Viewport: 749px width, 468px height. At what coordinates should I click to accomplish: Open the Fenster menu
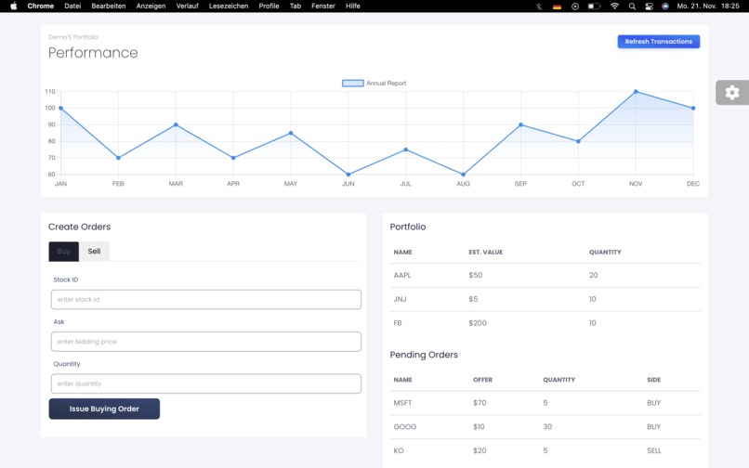pyautogui.click(x=323, y=6)
